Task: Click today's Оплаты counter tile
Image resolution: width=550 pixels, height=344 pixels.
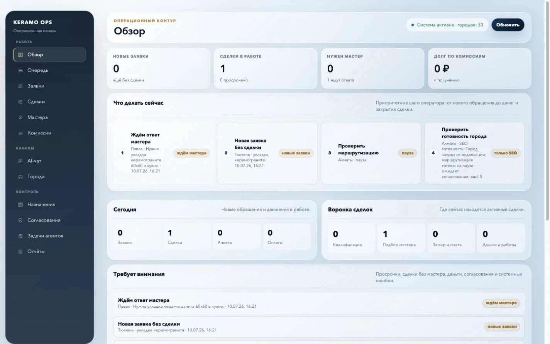Action: click(x=287, y=237)
